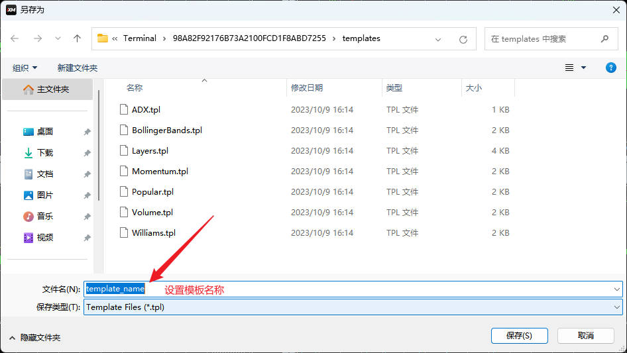Image resolution: width=627 pixels, height=353 pixels.
Task: Click the file icon of Williams.tpl
Action: point(124,232)
